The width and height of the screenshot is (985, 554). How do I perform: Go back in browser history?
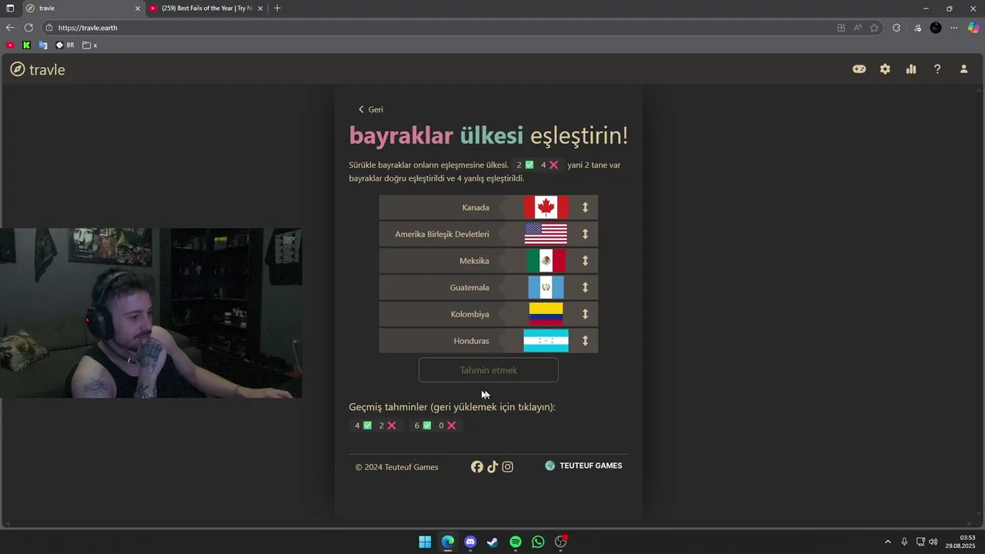coord(10,28)
